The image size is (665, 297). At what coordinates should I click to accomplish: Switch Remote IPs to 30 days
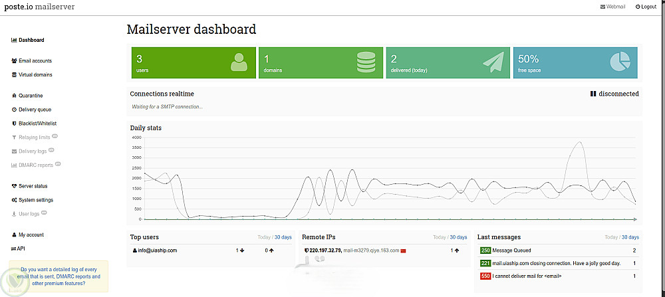pos(458,237)
